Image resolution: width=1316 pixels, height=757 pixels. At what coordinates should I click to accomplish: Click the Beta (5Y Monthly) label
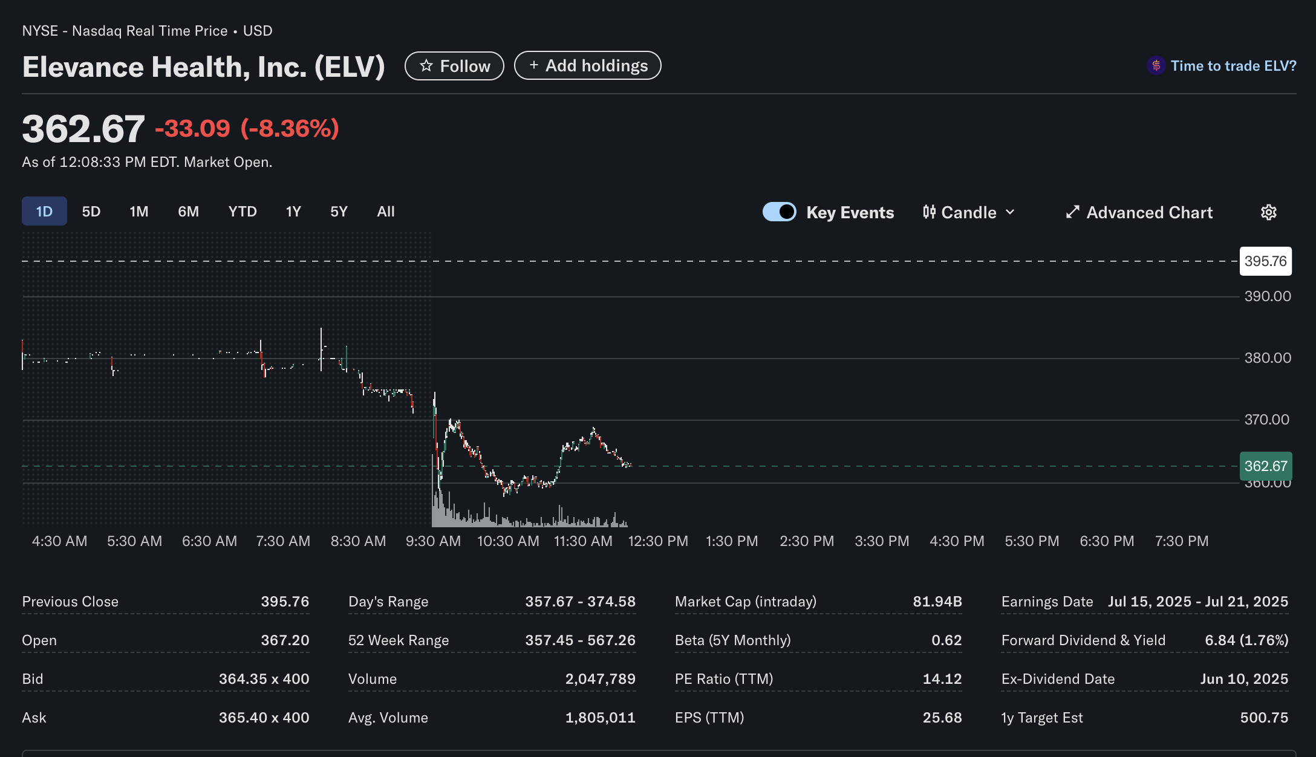click(x=733, y=640)
